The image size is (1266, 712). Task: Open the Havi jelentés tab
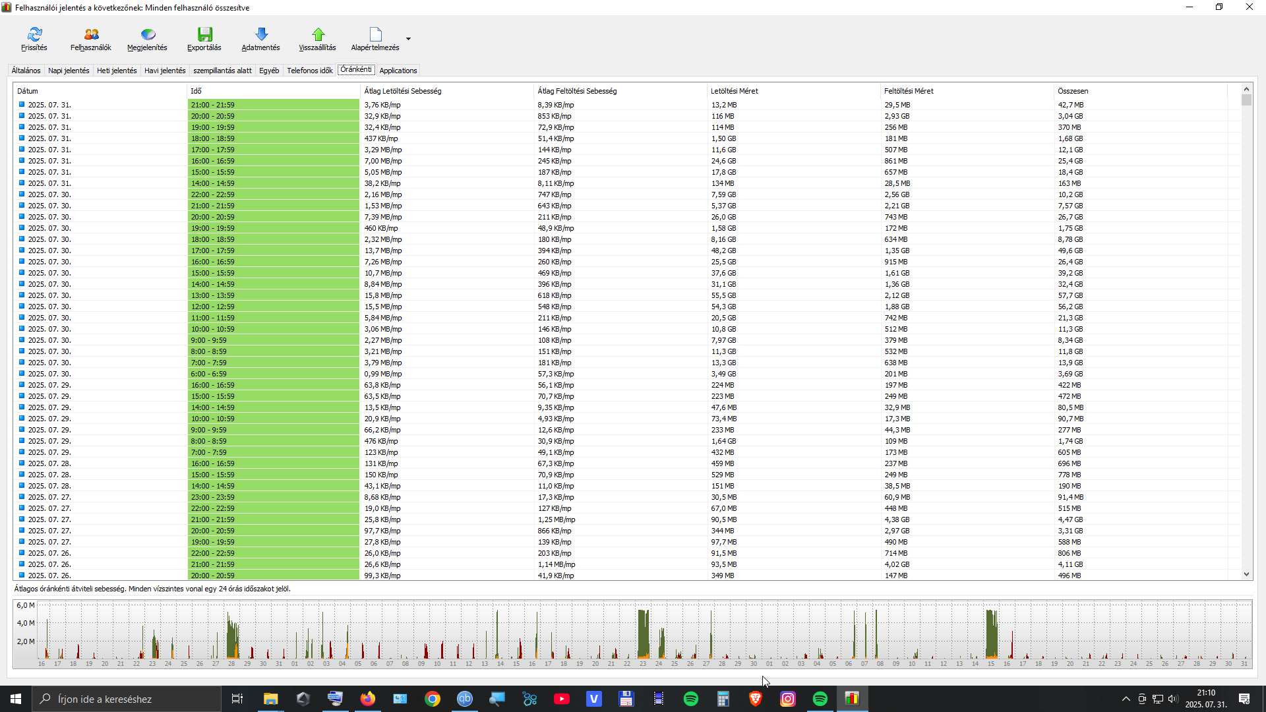tap(165, 71)
